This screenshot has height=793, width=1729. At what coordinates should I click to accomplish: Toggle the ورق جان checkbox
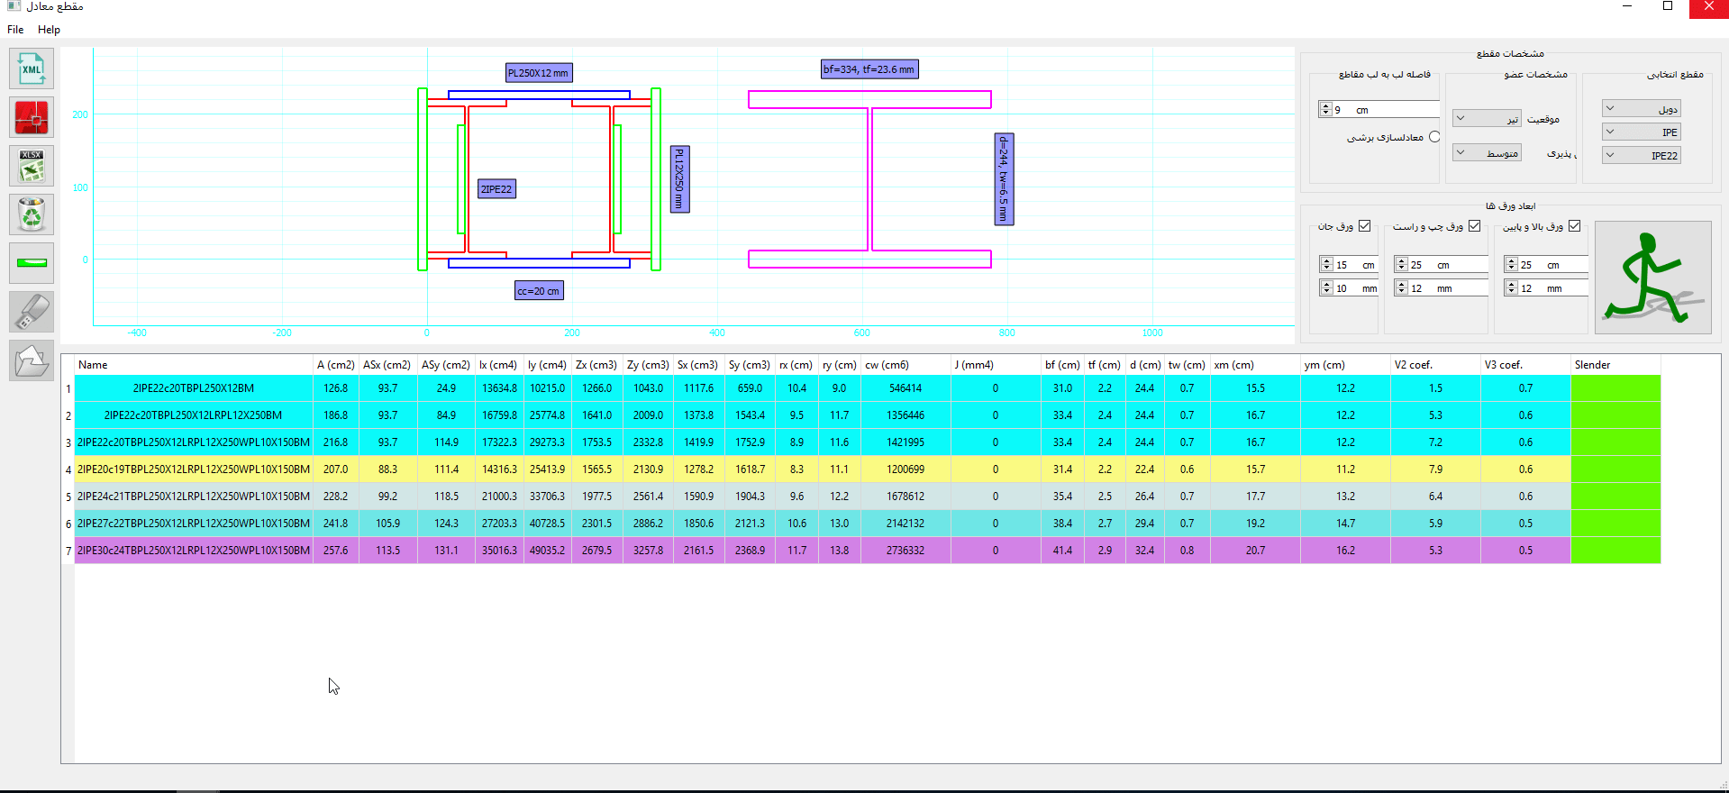pyautogui.click(x=1365, y=226)
